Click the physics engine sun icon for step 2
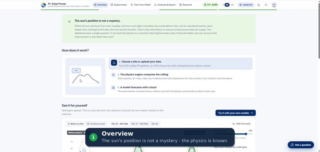The height and width of the screenshot is (152, 320). 113,75
